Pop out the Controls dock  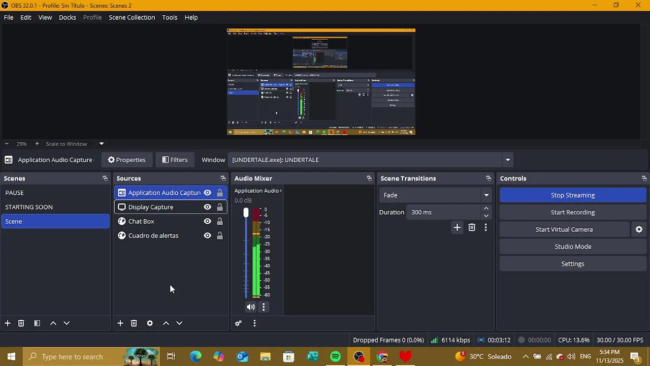(644, 178)
